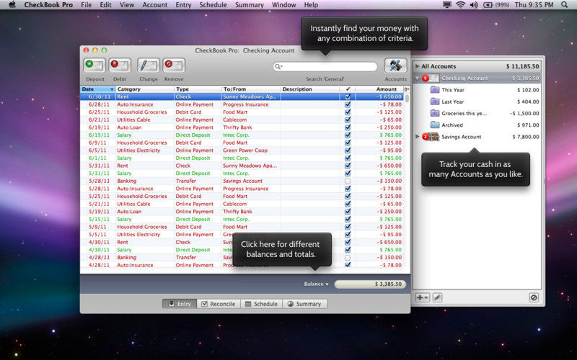Click the volume icon in menu bar
The width and height of the screenshot is (577, 360).
coord(474,5)
